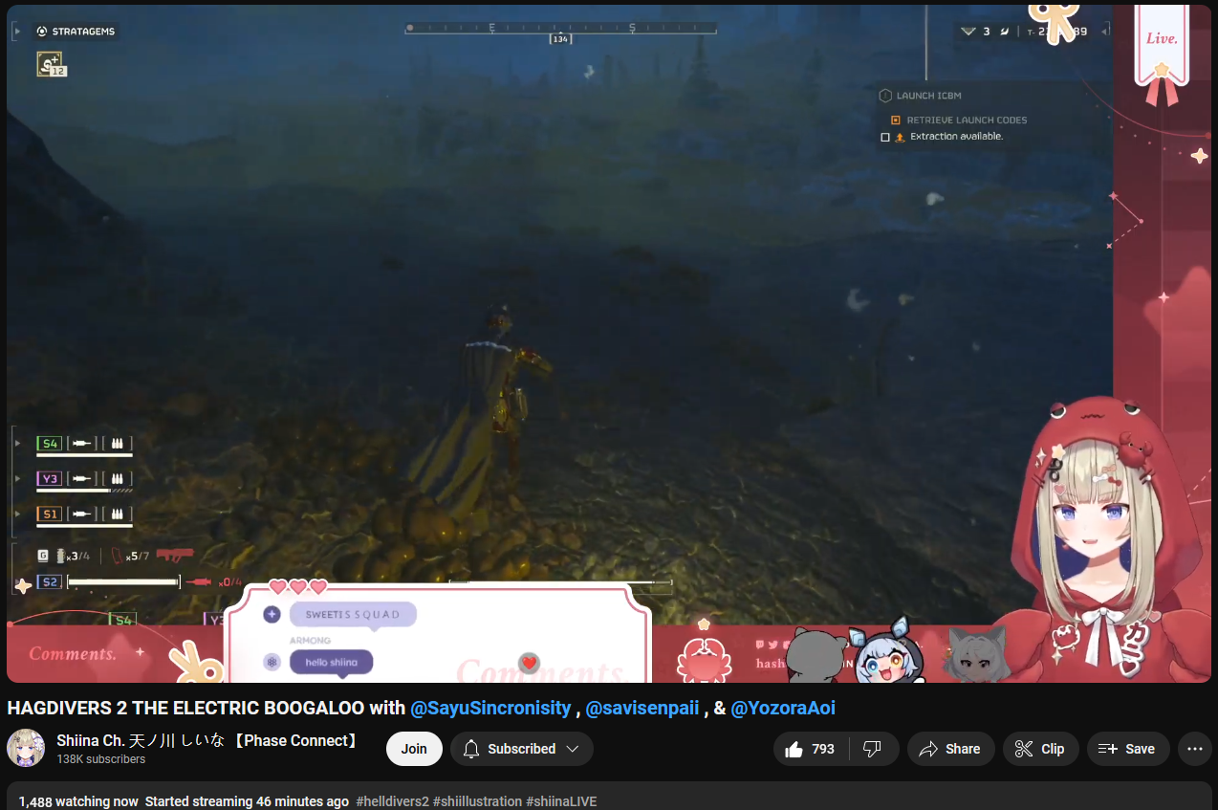Click the stratagem icon with number 12

coord(51,64)
